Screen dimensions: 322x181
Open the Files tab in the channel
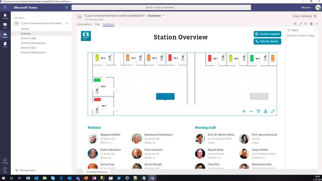point(97,24)
